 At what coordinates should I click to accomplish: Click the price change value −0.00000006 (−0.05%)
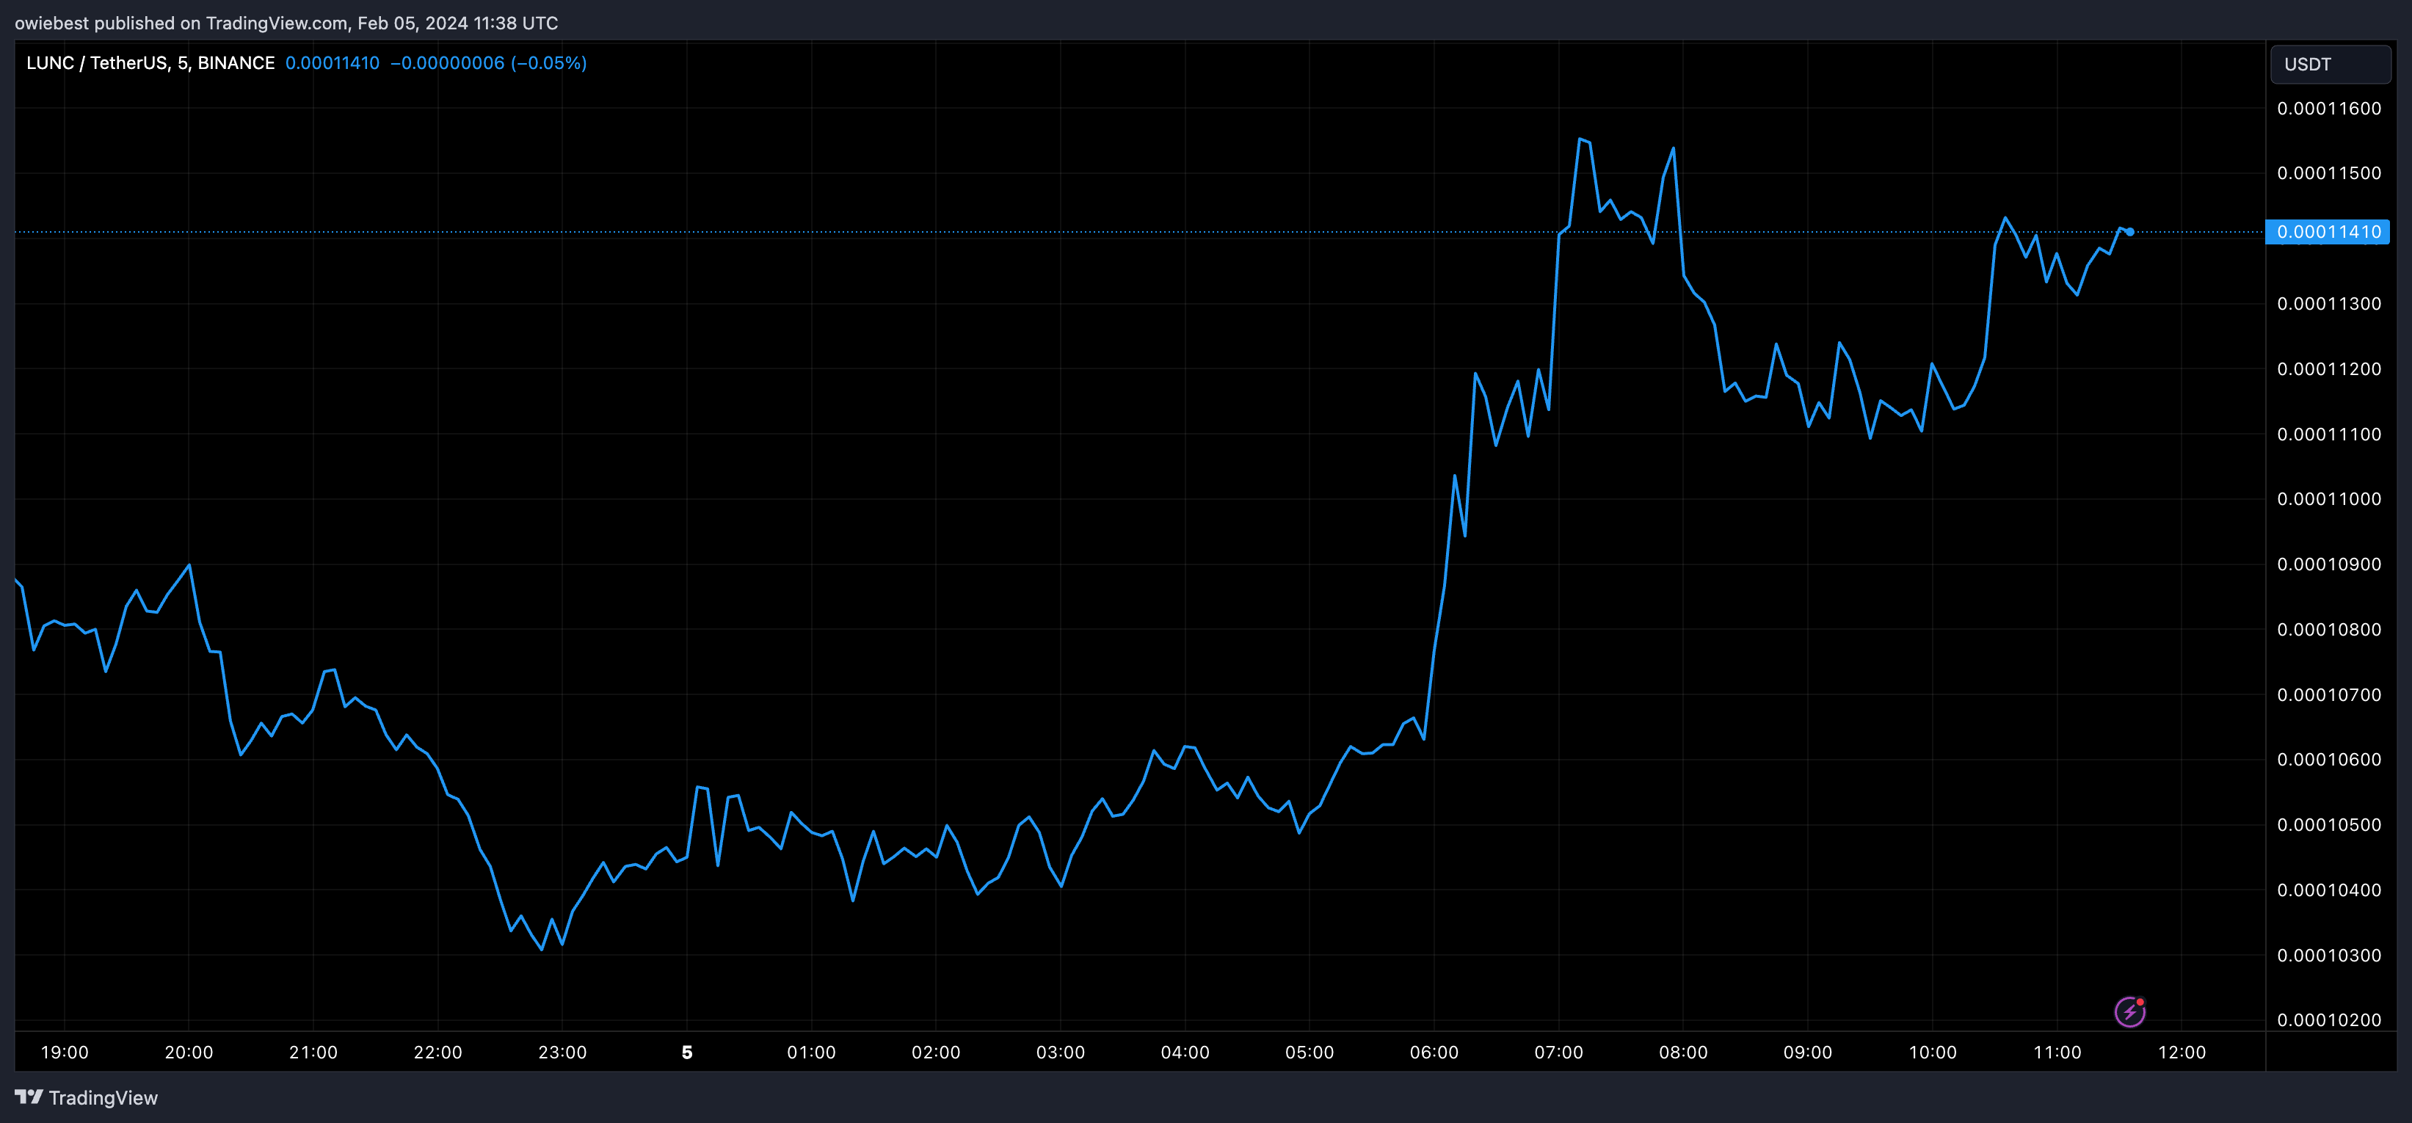point(488,62)
